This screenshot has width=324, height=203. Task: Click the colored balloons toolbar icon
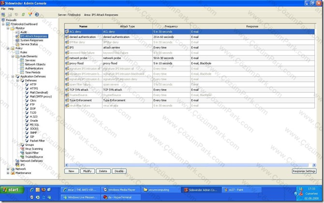(30, 14)
